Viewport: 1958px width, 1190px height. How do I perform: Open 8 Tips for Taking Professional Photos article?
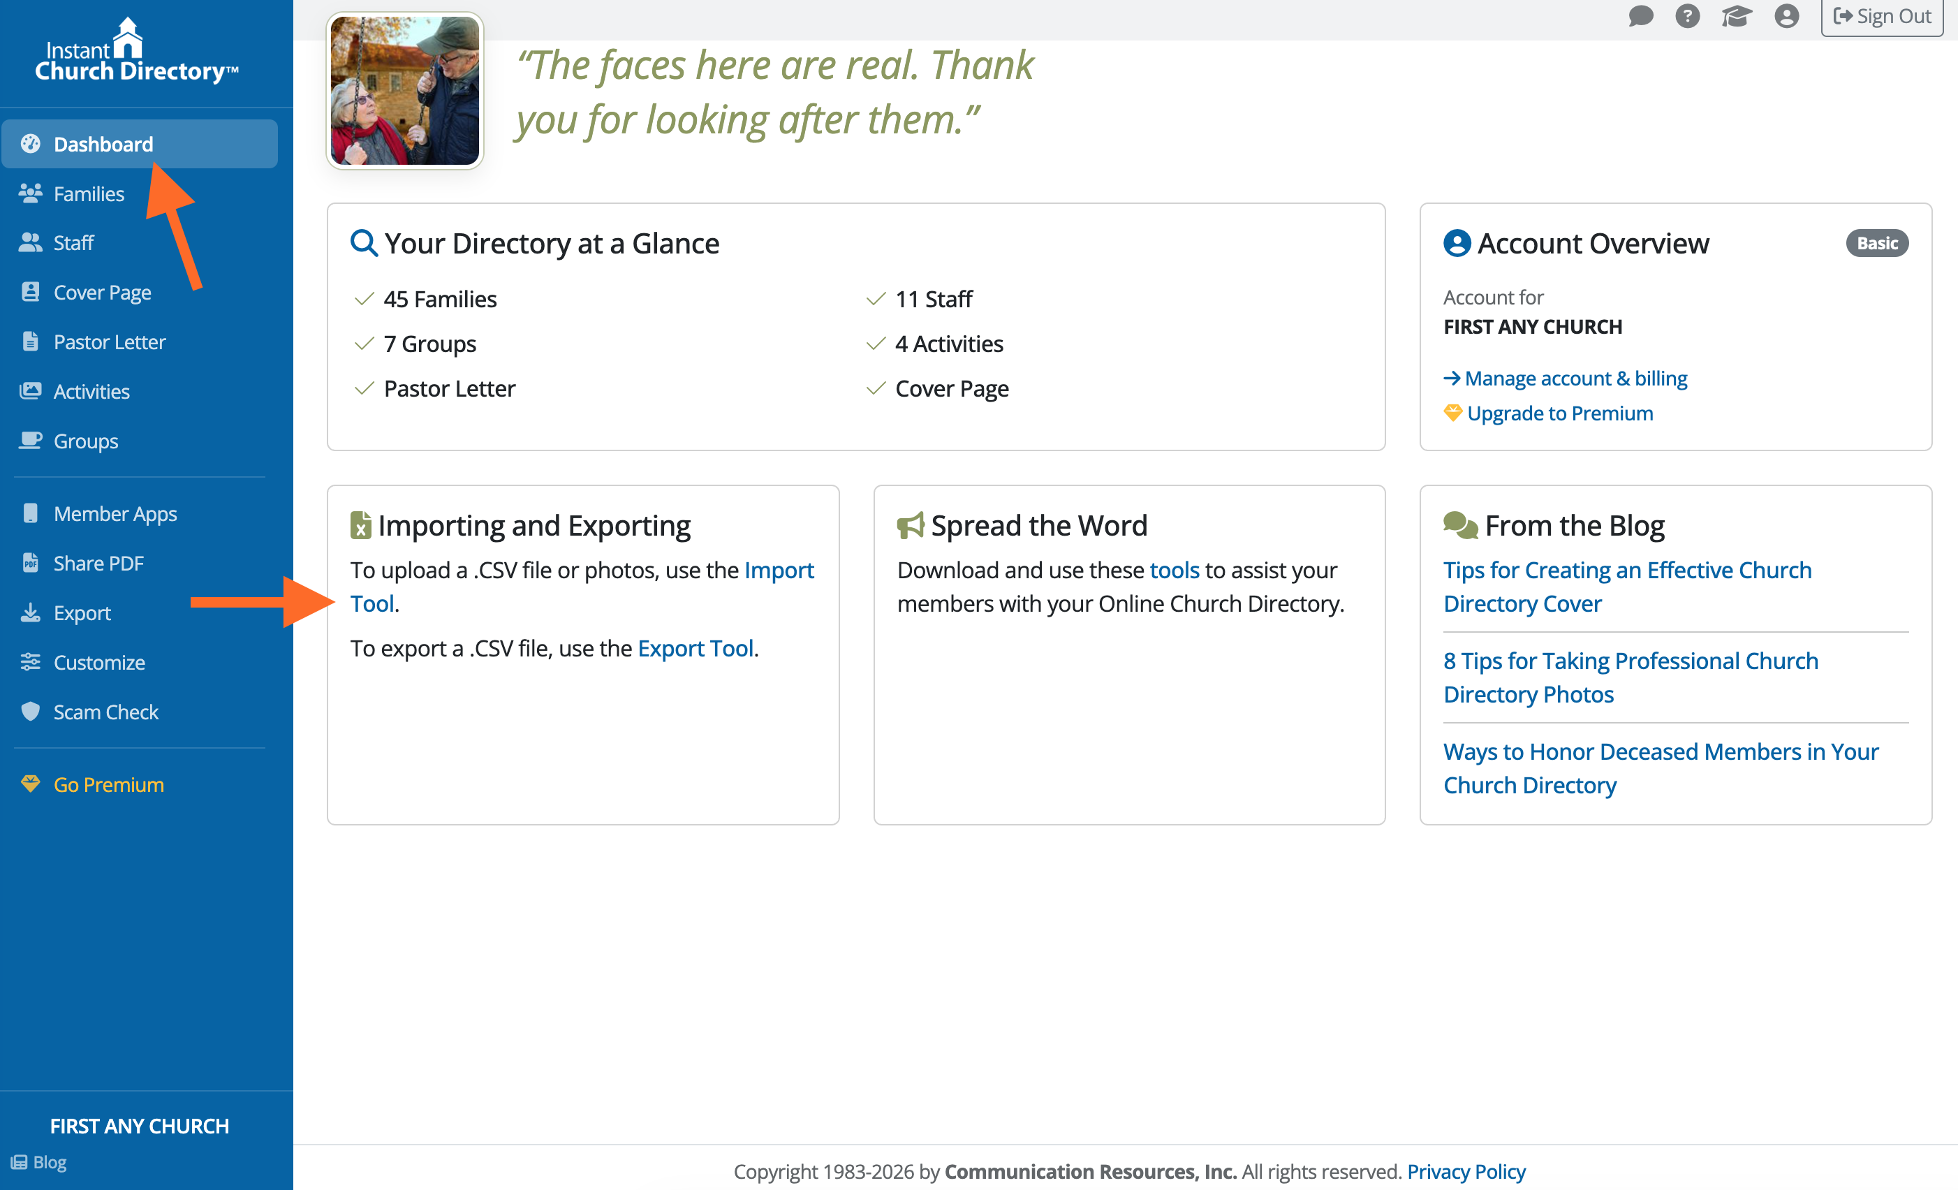(1630, 677)
